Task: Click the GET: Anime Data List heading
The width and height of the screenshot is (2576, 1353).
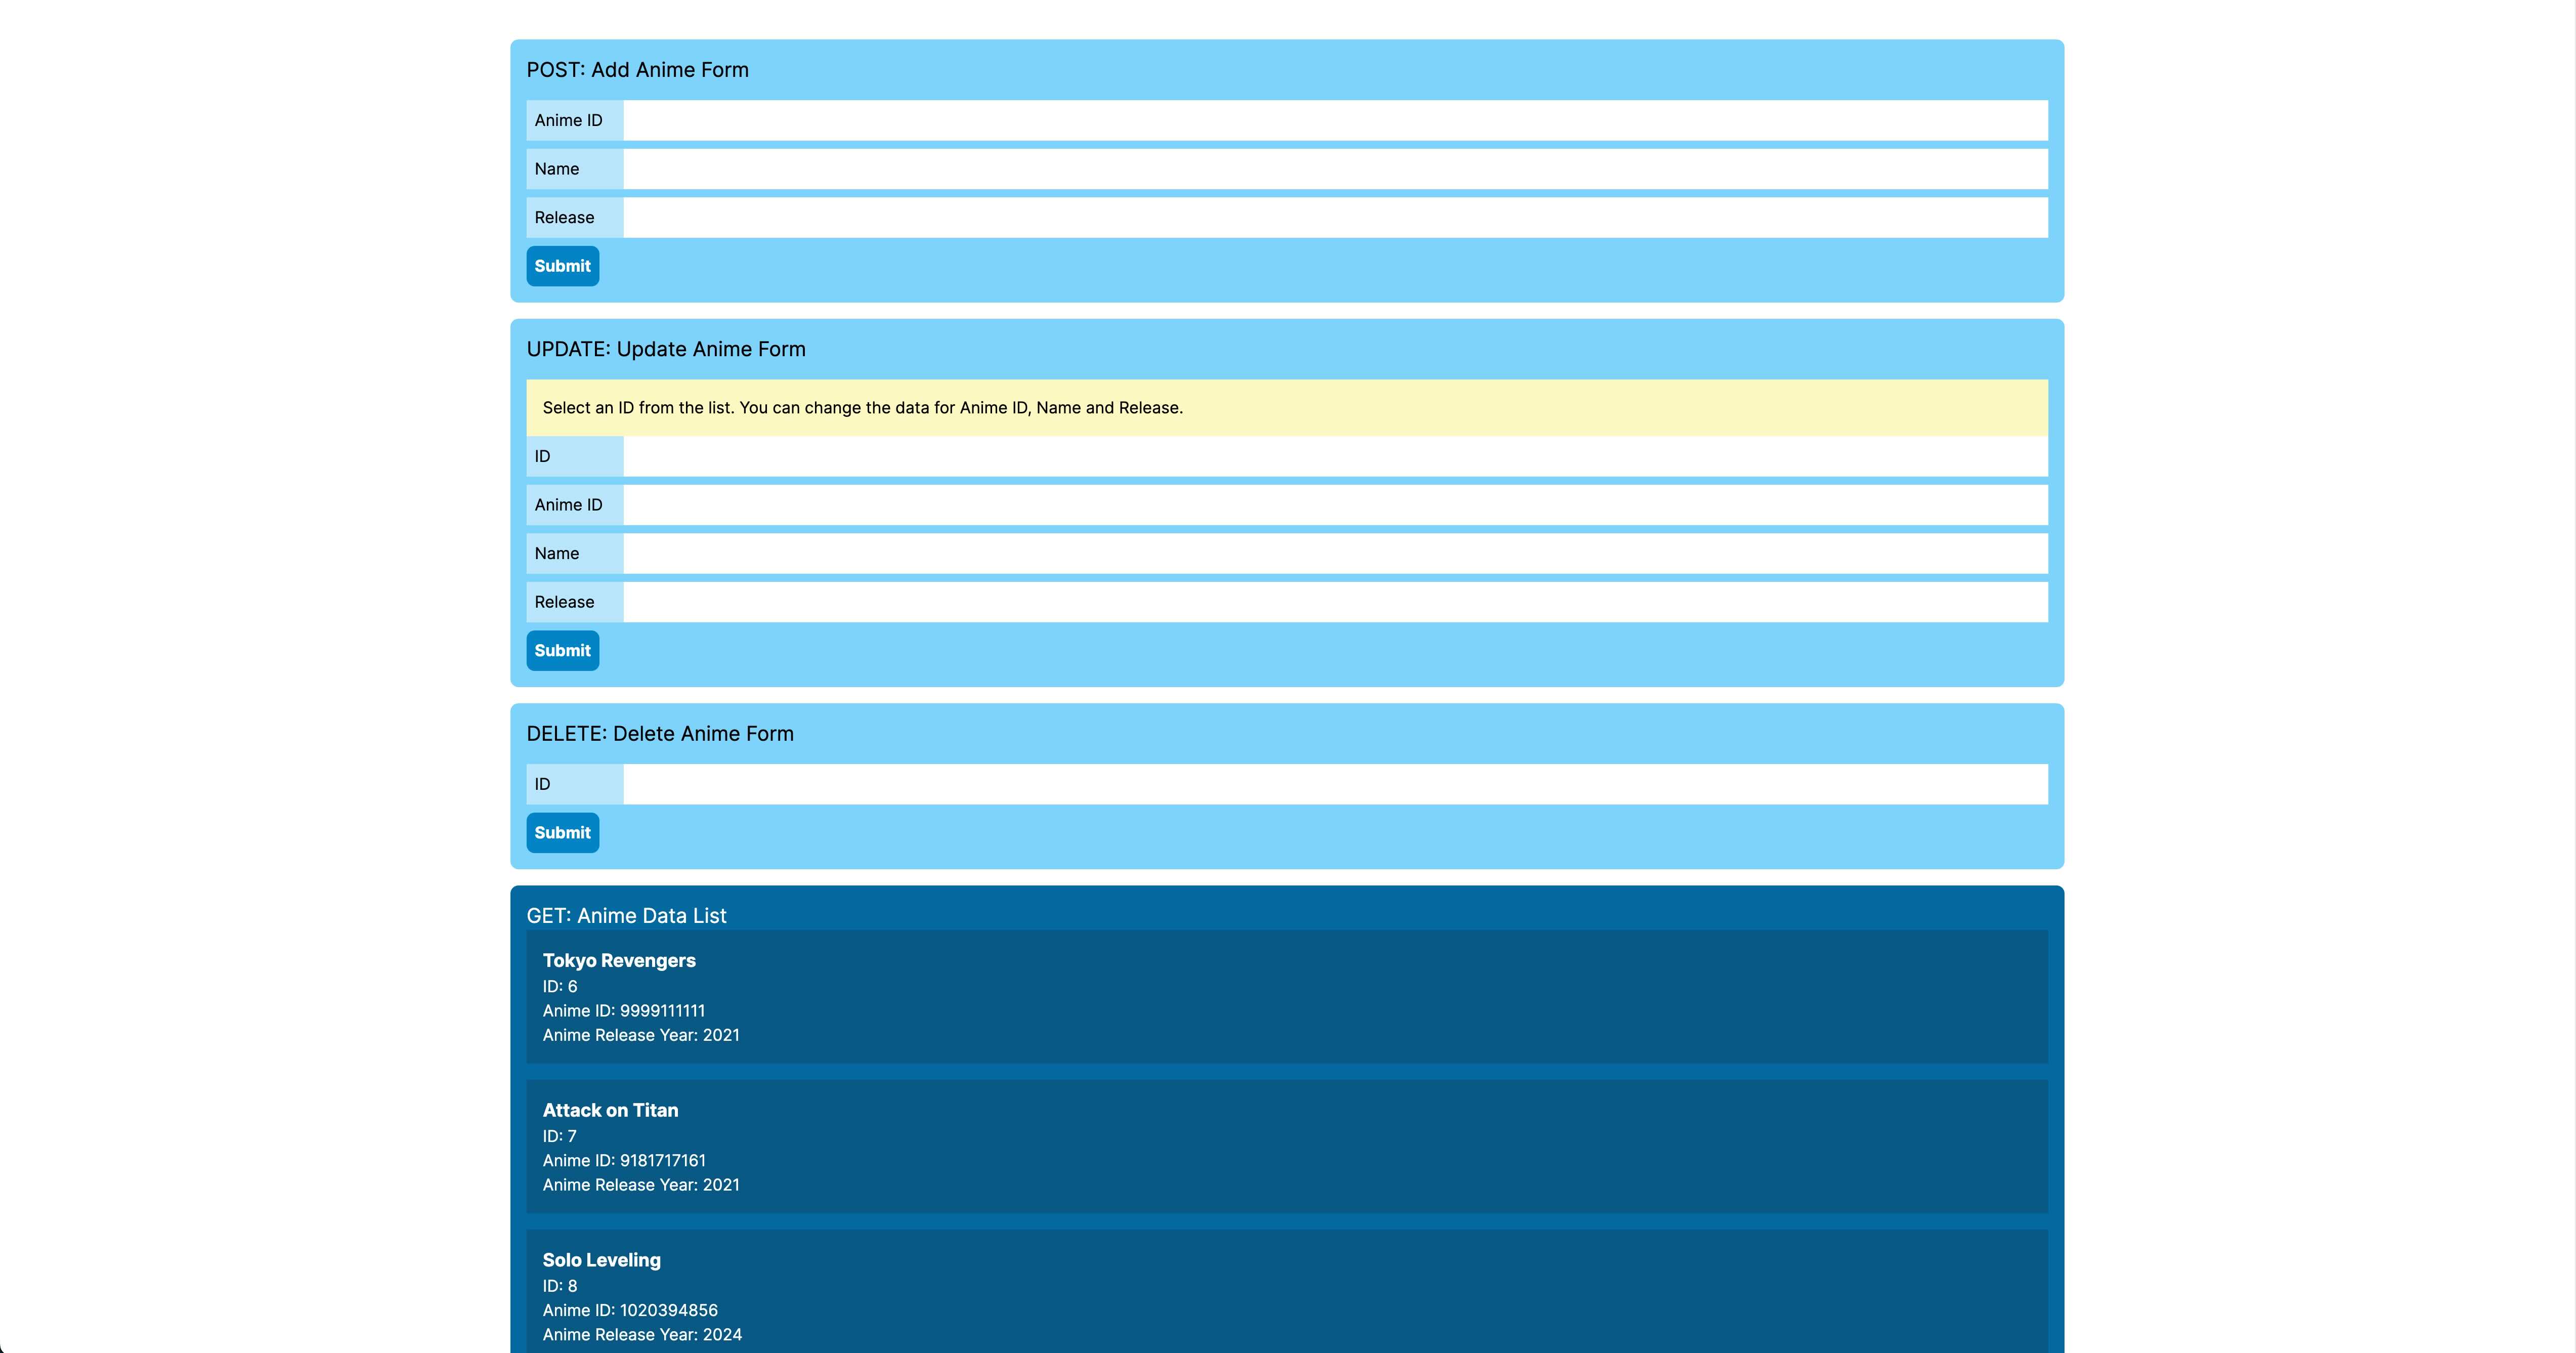Action: click(x=626, y=915)
